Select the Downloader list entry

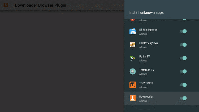click(x=154, y=98)
